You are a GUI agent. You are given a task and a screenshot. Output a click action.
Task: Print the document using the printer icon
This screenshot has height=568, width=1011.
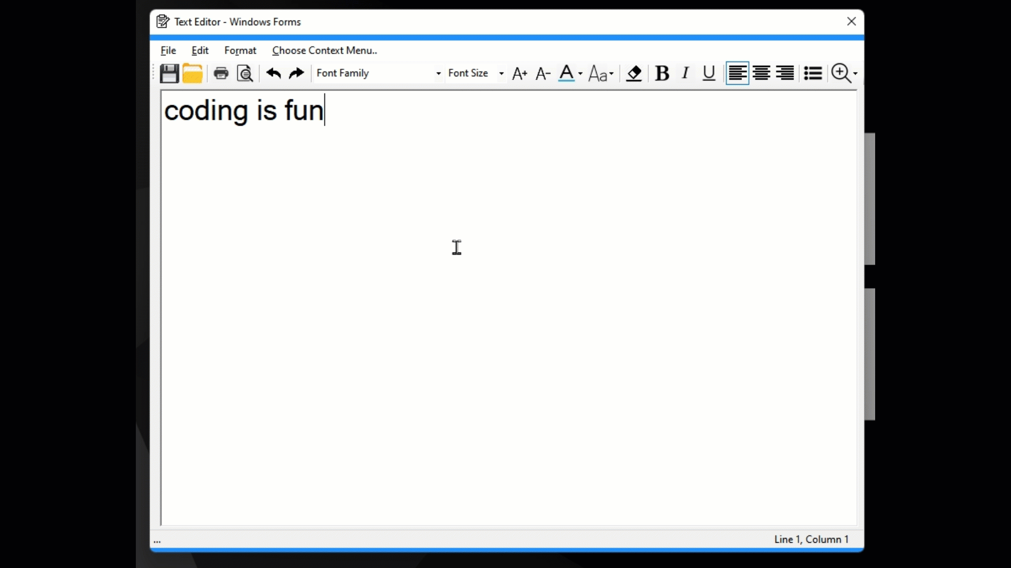click(221, 73)
